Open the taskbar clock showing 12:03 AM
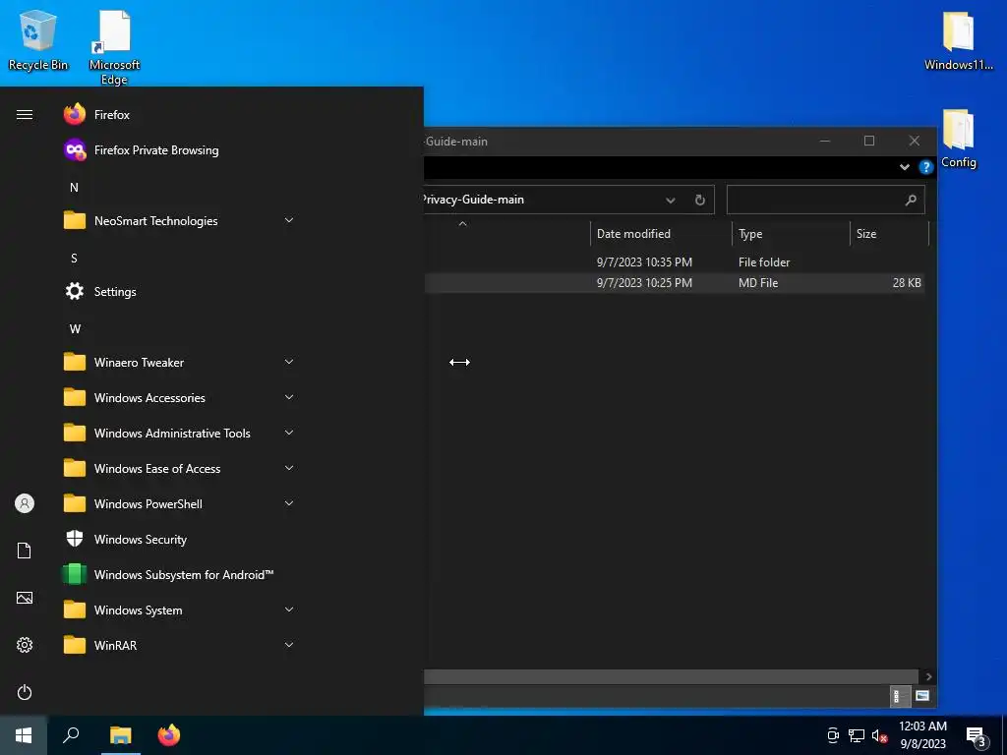This screenshot has height=755, width=1007. (x=922, y=735)
